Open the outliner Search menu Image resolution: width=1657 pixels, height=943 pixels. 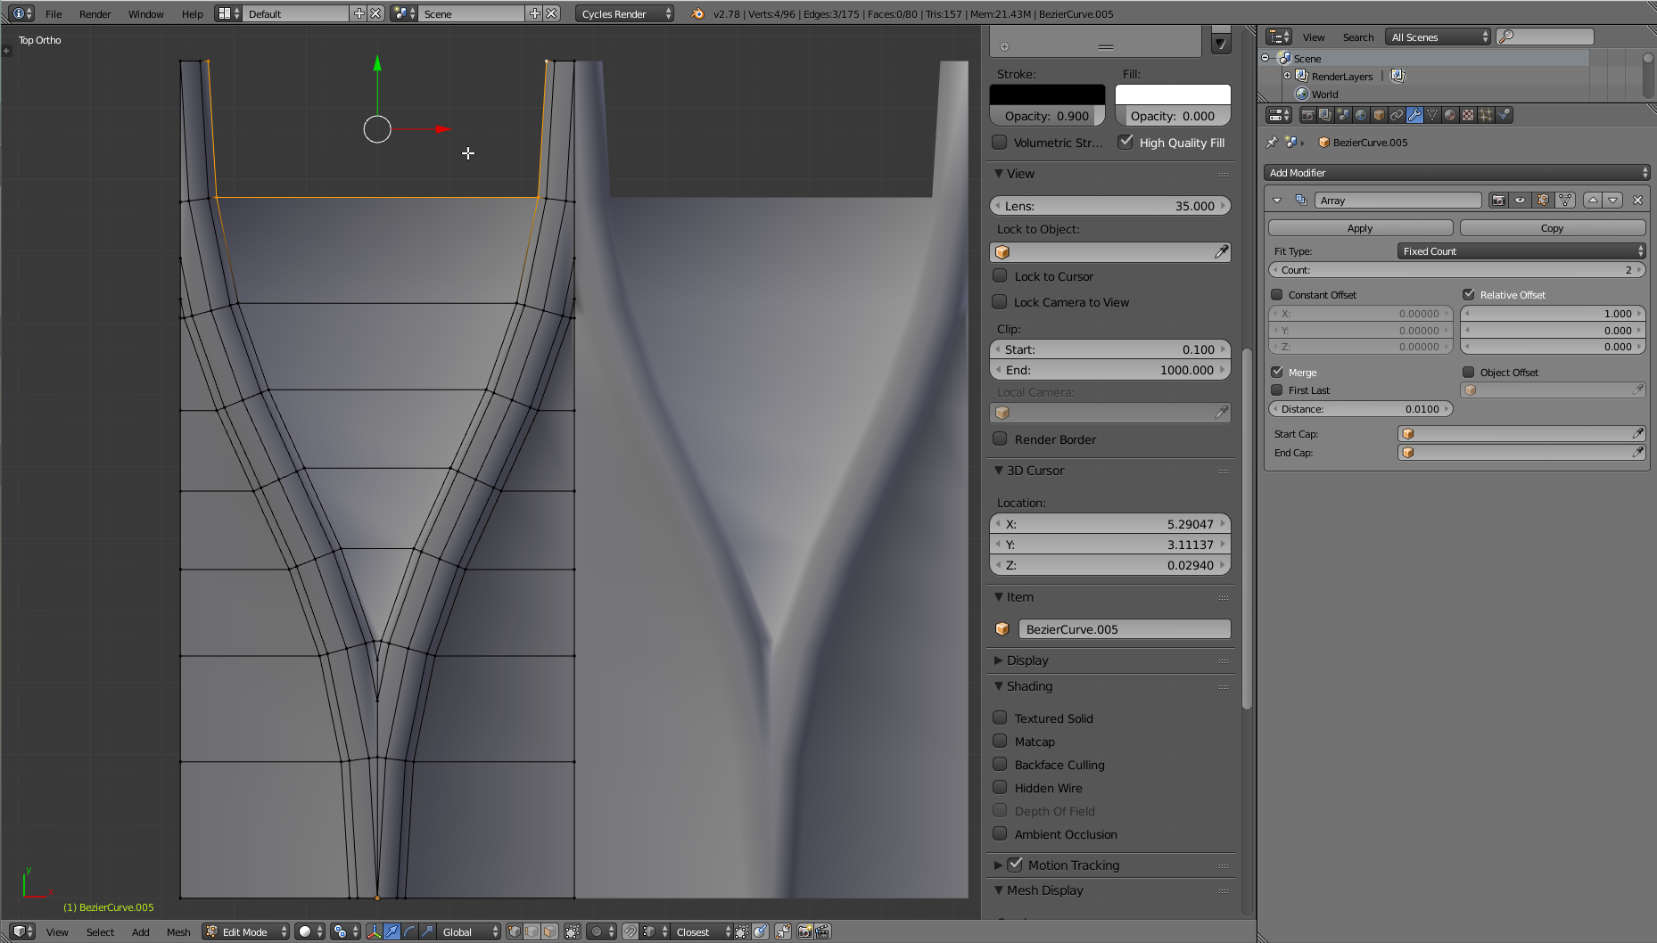point(1358,37)
